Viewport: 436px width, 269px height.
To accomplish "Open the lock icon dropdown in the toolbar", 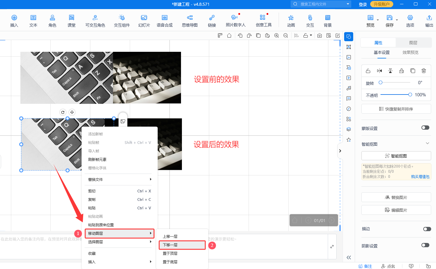I will pos(310,35).
